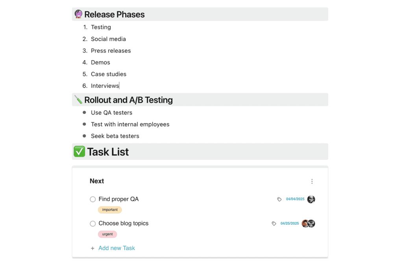Mark Choose blog topics as complete
Viewport: 403px width, 261px height.
(92, 223)
